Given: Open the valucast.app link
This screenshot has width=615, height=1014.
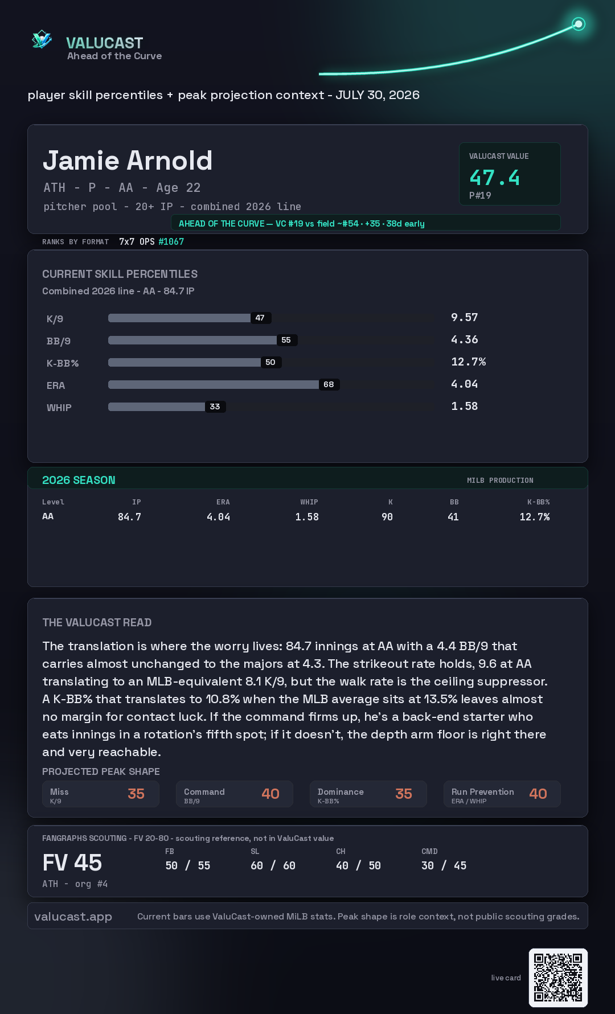Looking at the screenshot, I should pos(73,917).
